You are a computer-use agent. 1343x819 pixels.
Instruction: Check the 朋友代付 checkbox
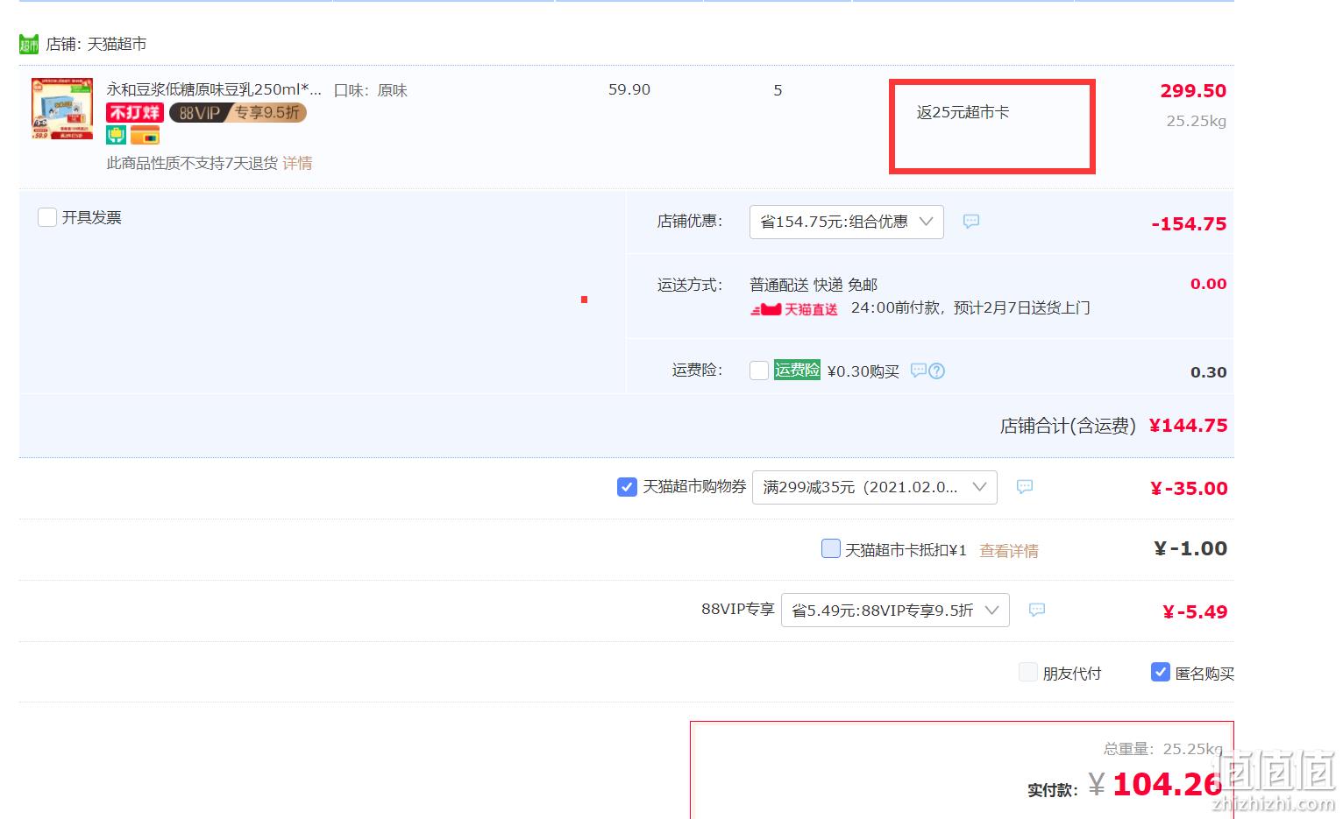click(x=1028, y=672)
